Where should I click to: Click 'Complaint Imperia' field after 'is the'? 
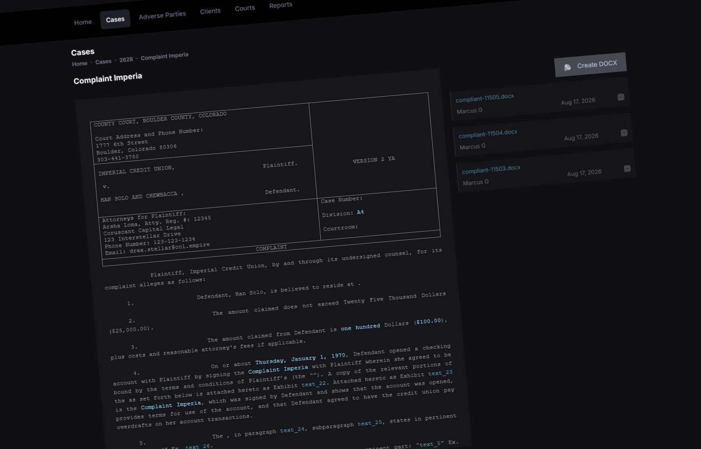(x=171, y=405)
